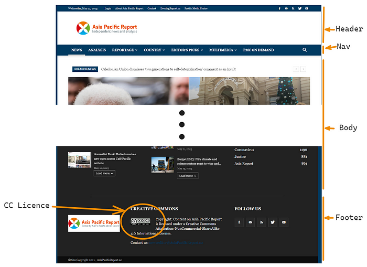This screenshot has width=367, height=267.
Task: Select the Analysis navigation tab
Action: (97, 50)
